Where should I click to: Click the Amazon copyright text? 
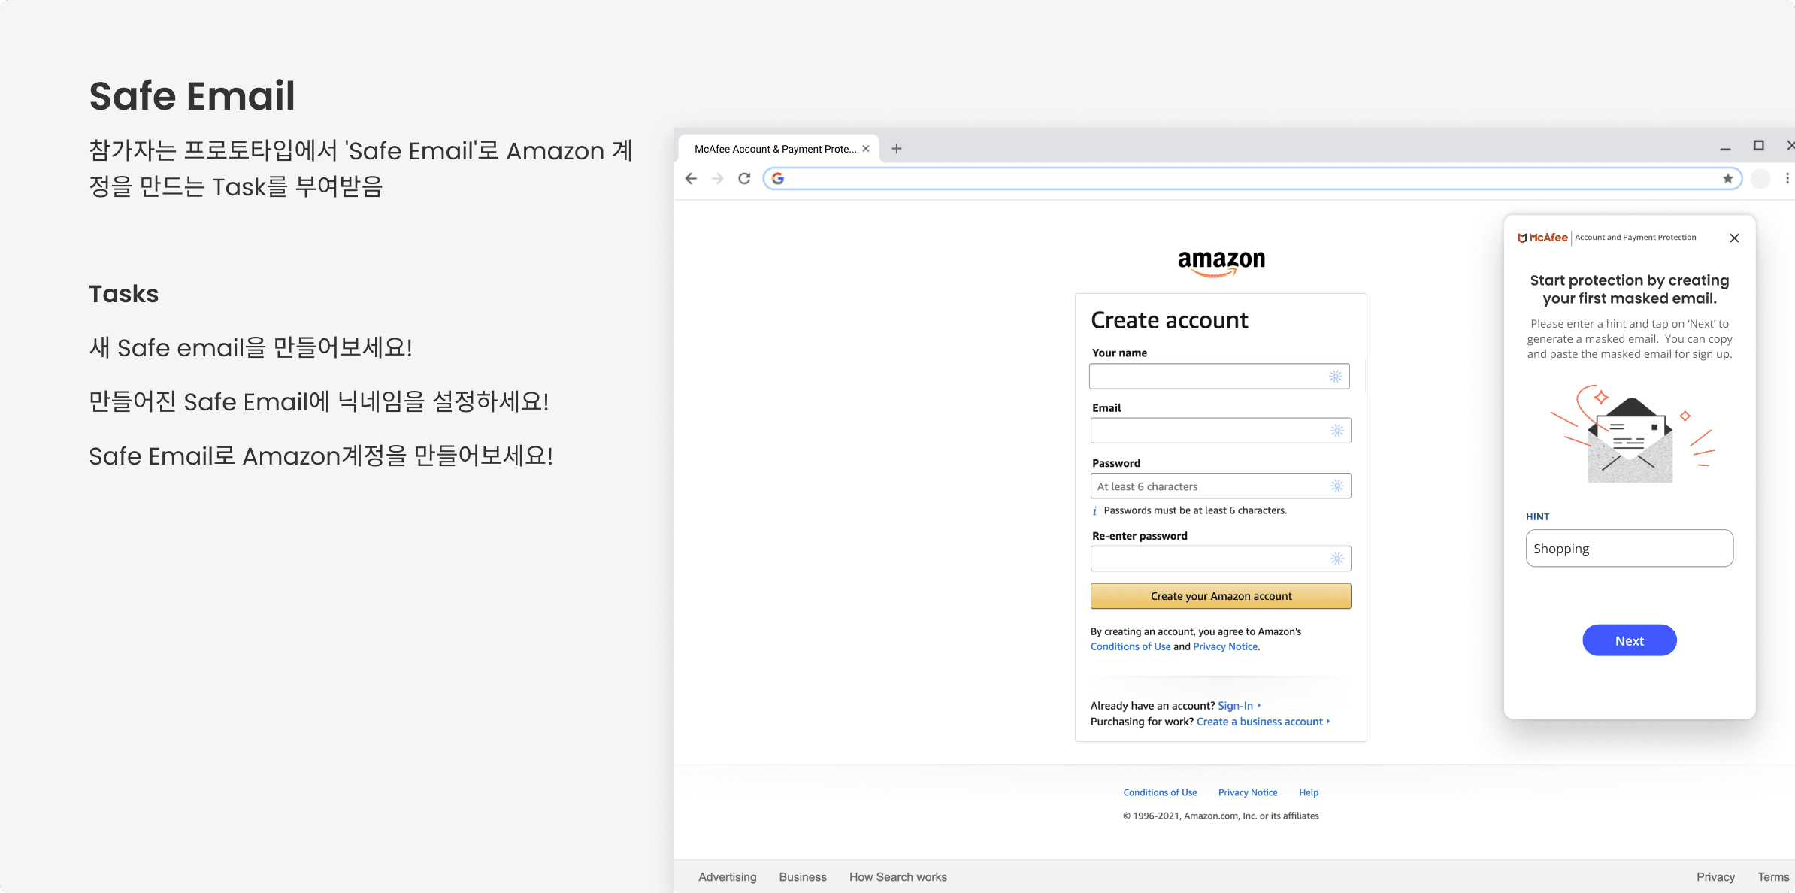[1221, 816]
